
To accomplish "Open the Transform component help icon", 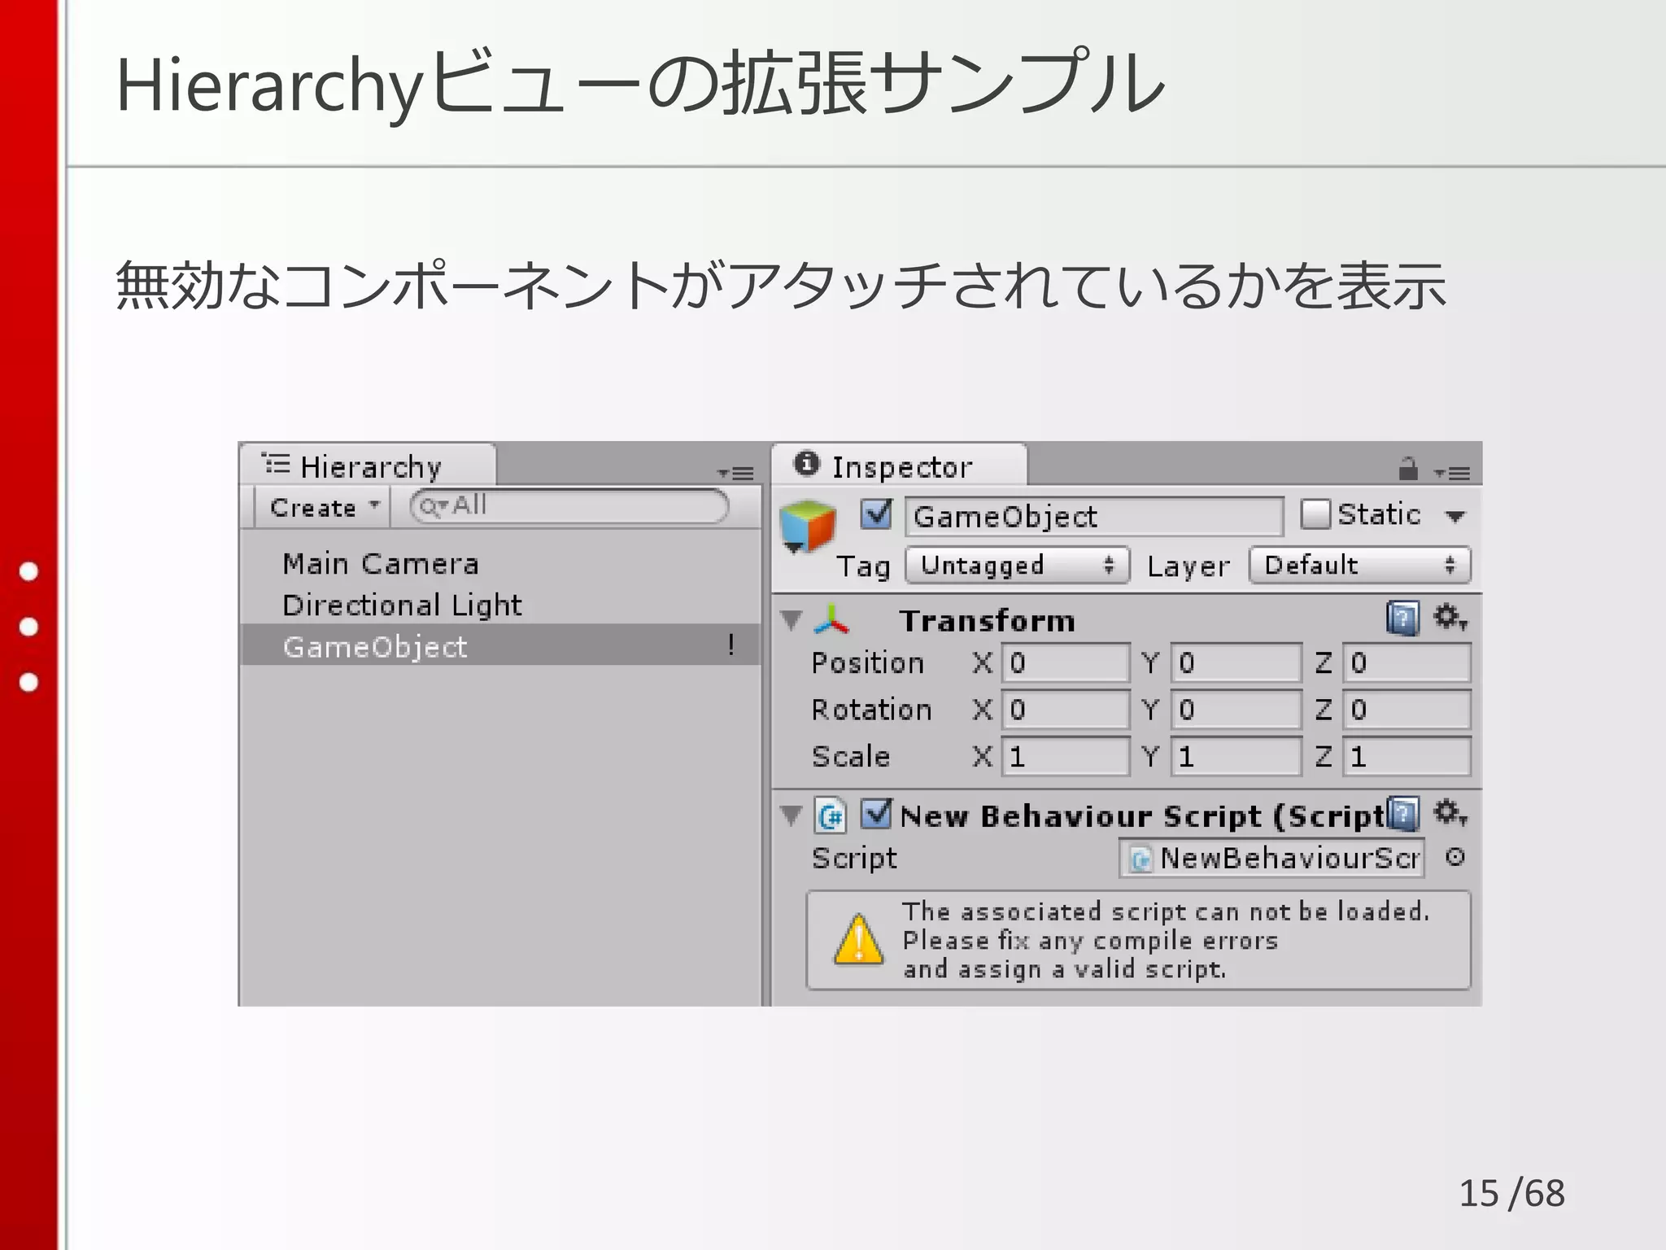I will [1402, 618].
